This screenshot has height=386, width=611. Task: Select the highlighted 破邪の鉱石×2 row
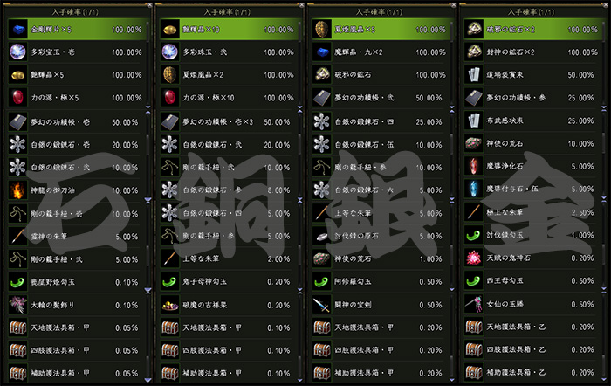[x=532, y=29]
